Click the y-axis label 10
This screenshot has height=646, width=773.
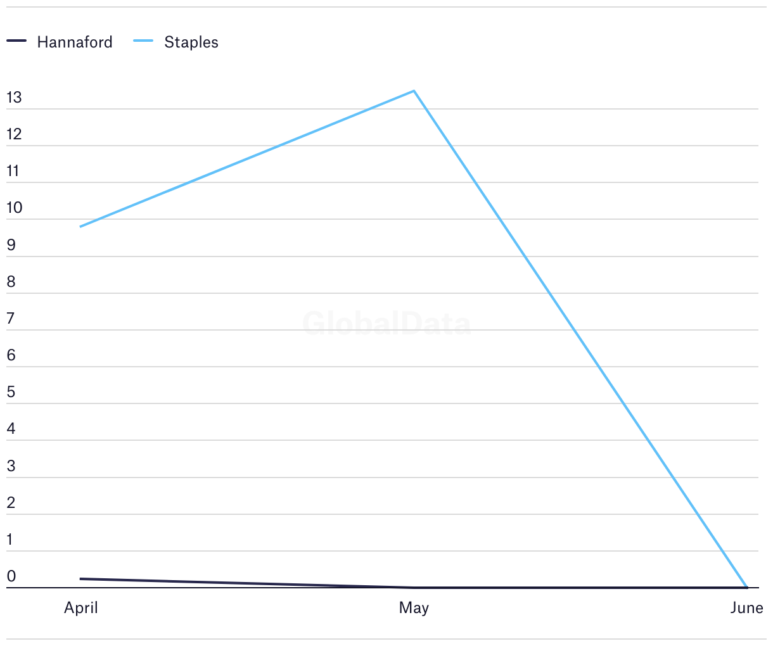(14, 208)
